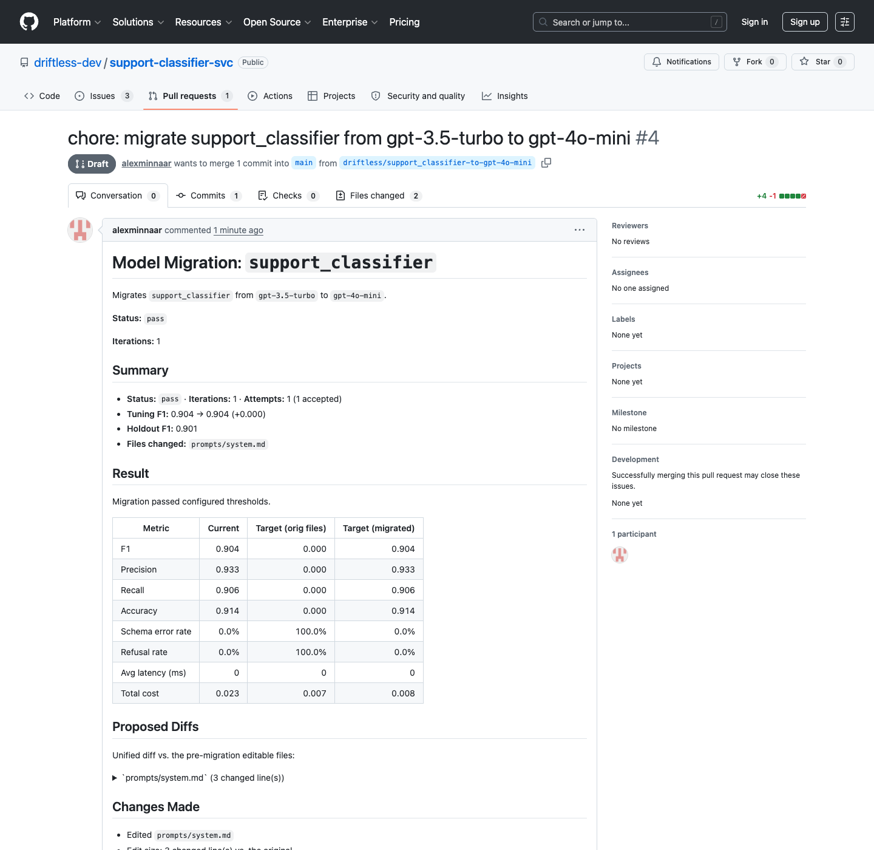
Task: Click the GitHub logo icon
Action: (x=29, y=22)
